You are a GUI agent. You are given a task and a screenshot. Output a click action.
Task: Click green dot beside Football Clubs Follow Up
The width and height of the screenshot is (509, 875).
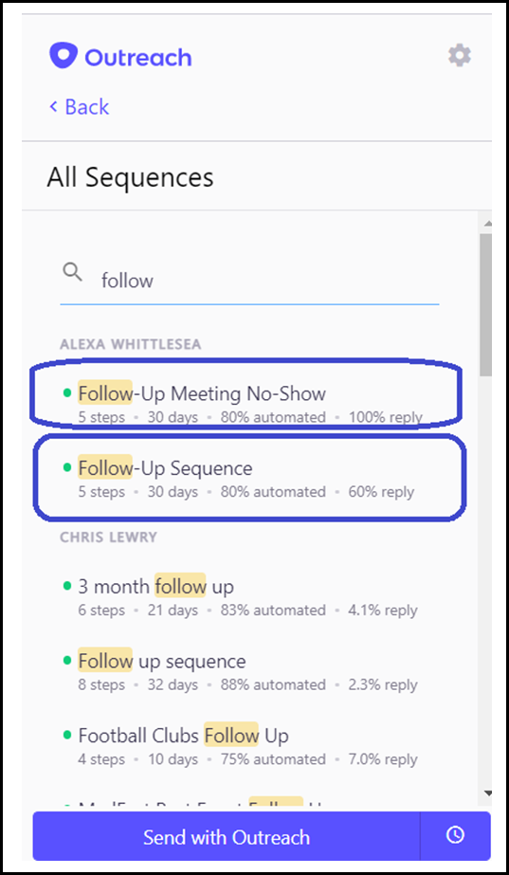(67, 736)
